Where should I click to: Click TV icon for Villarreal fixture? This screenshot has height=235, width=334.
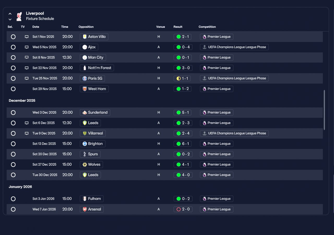coord(27,134)
